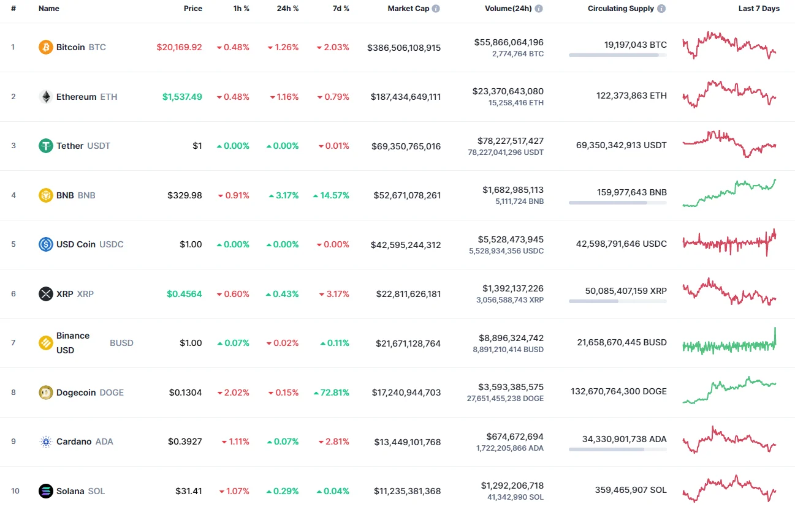Click the Bitcoin BTC coin logo

tap(45, 47)
